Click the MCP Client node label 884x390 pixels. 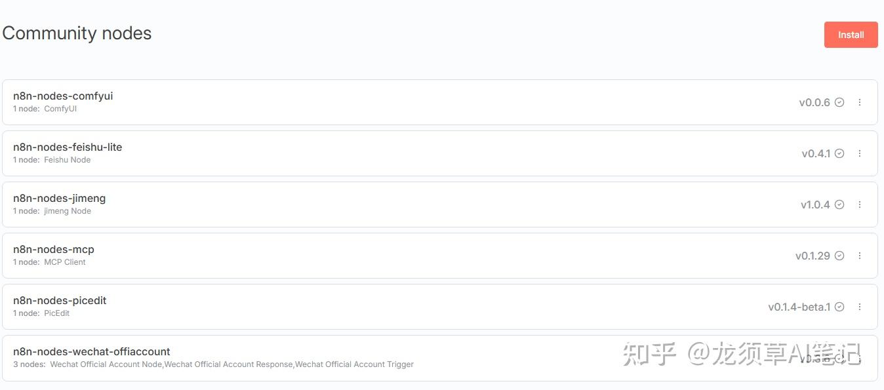point(65,262)
